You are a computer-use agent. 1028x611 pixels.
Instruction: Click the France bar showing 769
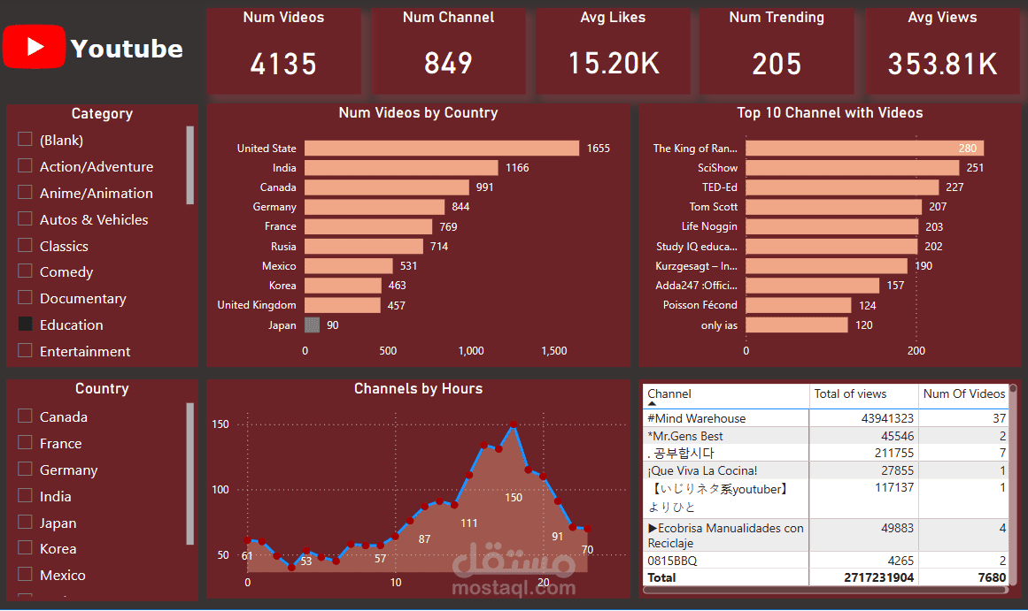click(368, 226)
